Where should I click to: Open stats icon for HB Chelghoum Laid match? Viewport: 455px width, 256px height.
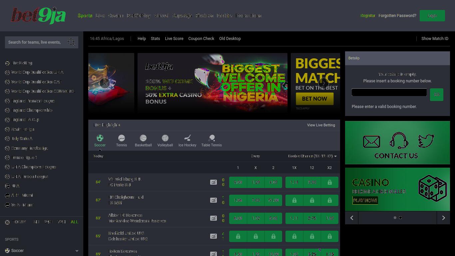point(214,200)
